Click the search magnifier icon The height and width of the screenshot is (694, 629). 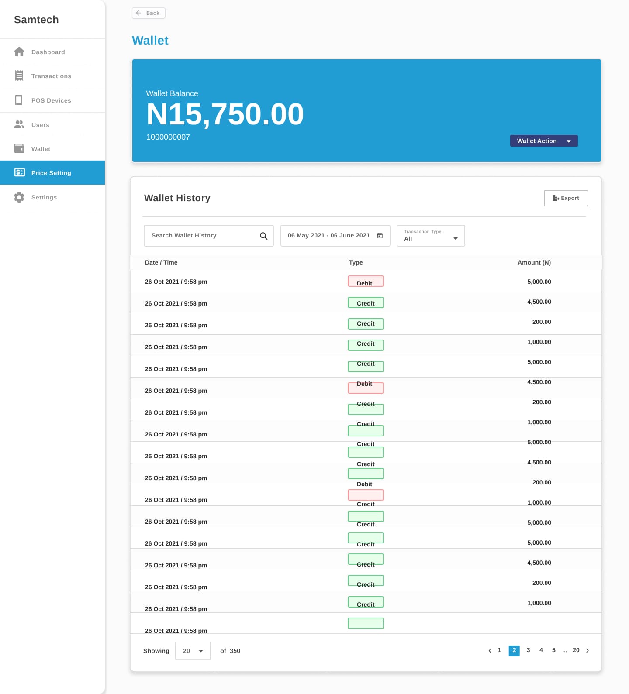[x=263, y=236]
